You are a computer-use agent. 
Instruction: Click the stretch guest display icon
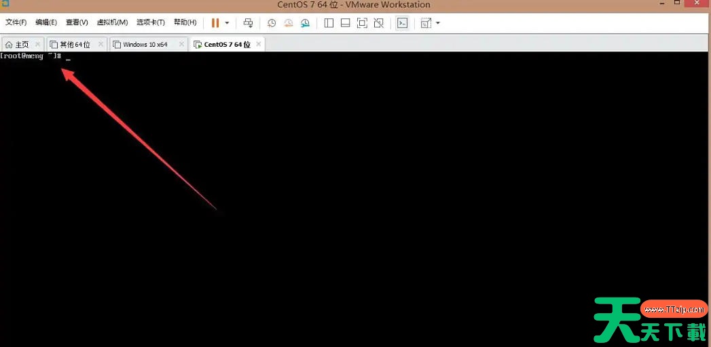[426, 23]
